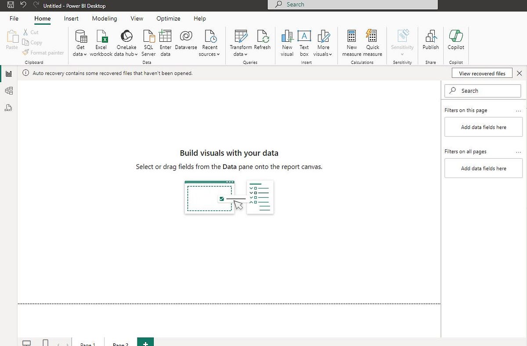527x346 pixels.
Task: Create a New measure
Action: pos(352,44)
